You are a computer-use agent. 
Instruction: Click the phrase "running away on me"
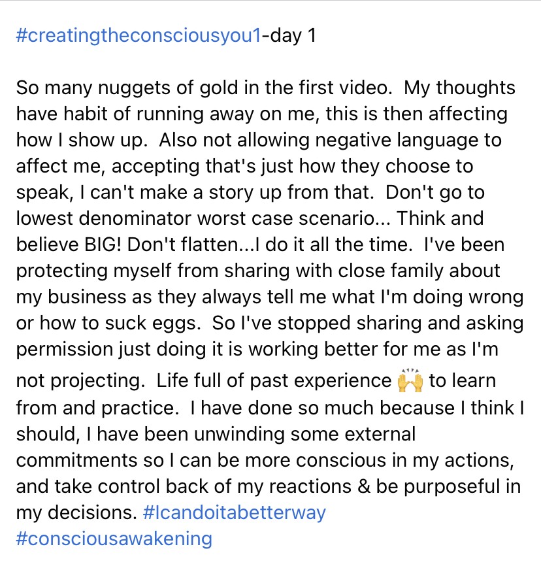click(227, 114)
